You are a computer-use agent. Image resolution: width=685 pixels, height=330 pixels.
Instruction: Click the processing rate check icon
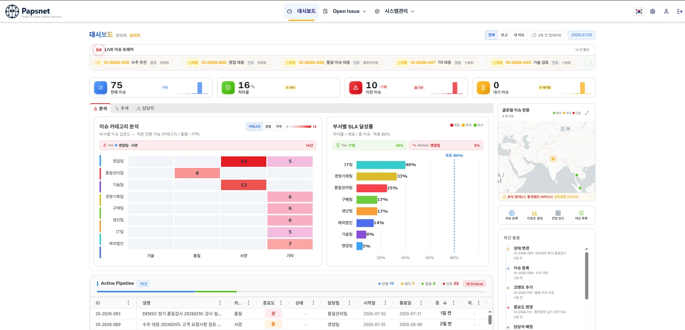pyautogui.click(x=228, y=88)
